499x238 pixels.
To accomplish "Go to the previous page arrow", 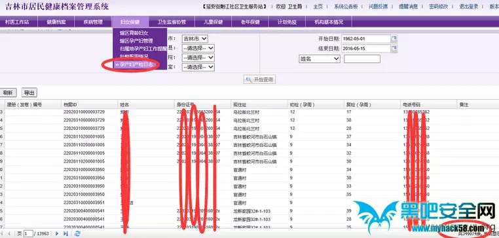I will 9,233.
